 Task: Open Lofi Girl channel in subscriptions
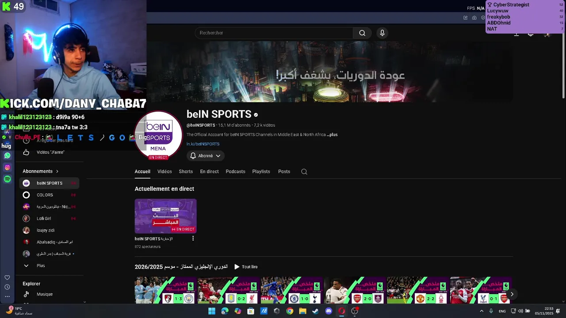(x=48, y=219)
